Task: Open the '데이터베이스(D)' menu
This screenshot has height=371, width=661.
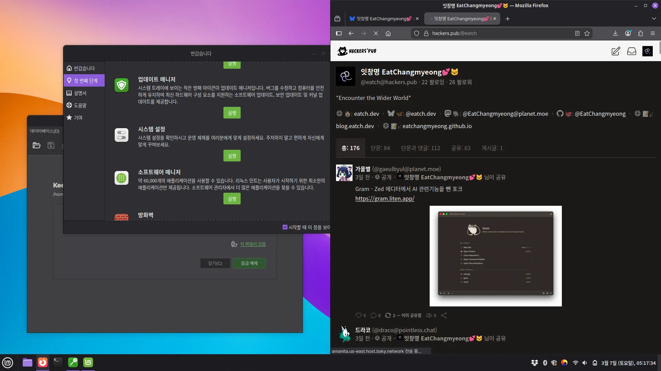Action: click(44, 131)
